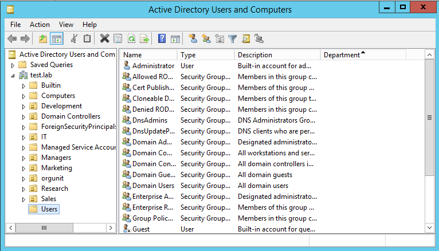Click the Administrator user icon
This screenshot has width=439, height=251.
127,65
